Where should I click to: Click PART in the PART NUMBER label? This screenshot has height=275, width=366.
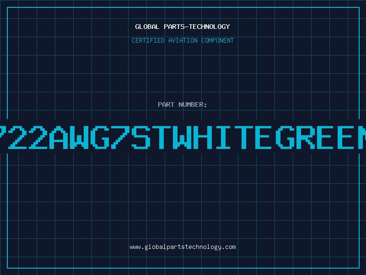pyautogui.click(x=166, y=104)
